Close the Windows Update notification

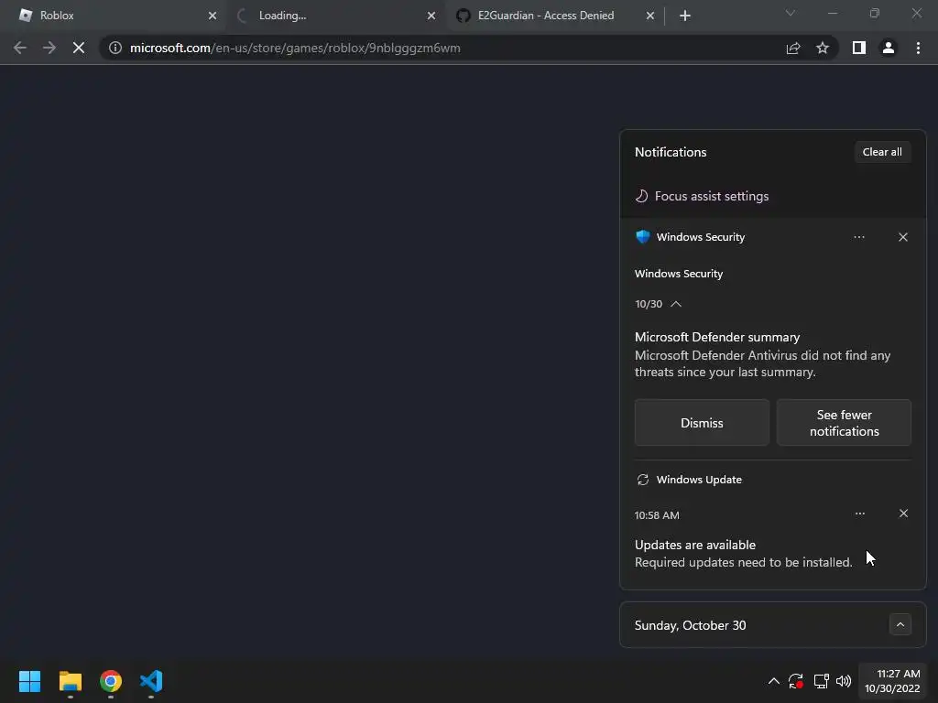coord(903,514)
